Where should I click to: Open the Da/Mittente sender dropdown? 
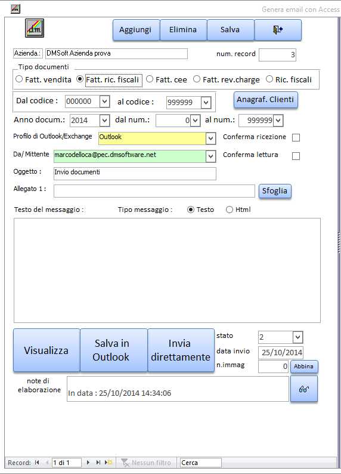click(x=210, y=156)
